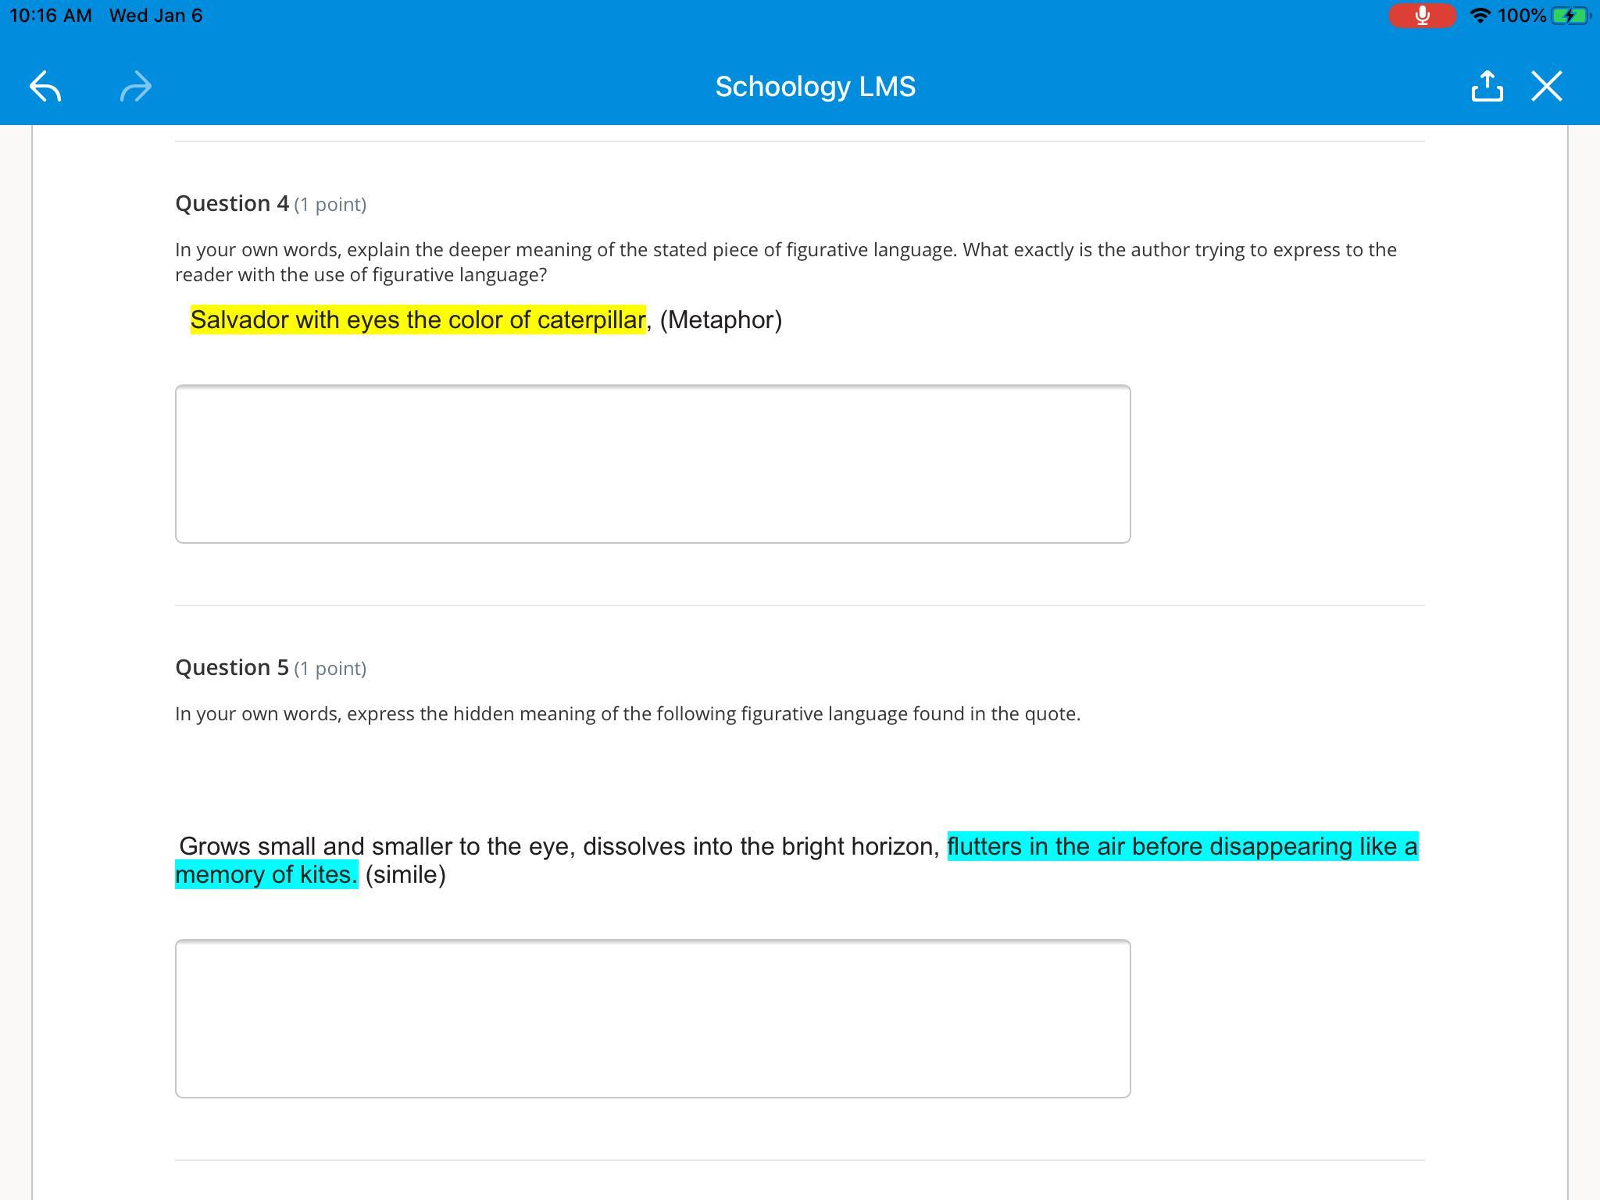Click the cyan highlighted flutters simile text
Image resolution: width=1600 pixels, height=1200 pixels.
point(1181,846)
